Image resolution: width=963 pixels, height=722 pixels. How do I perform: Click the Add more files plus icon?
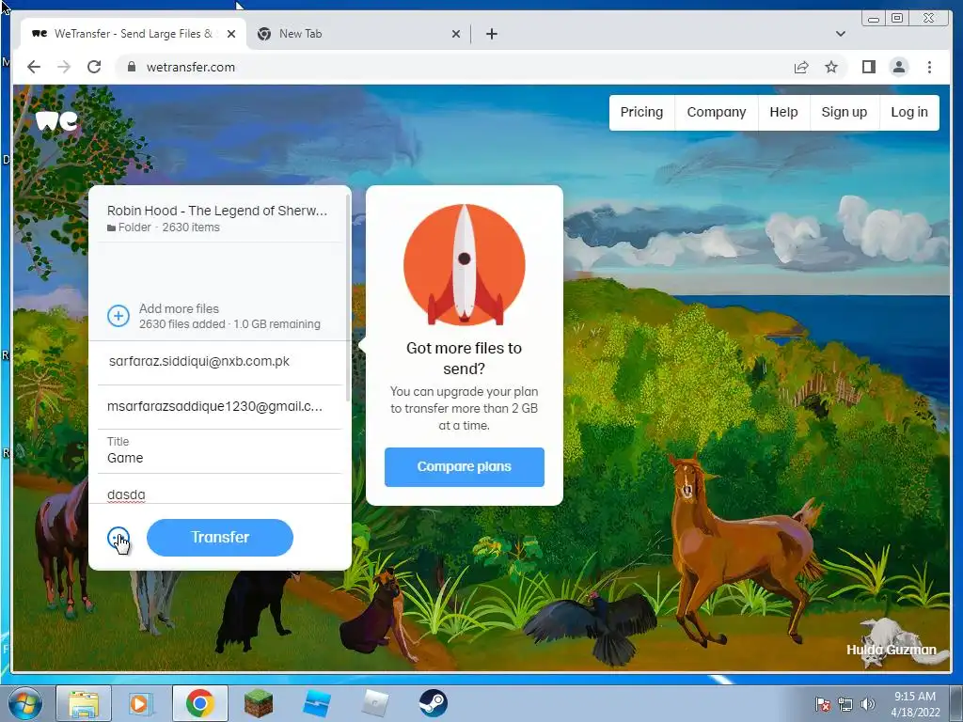pyautogui.click(x=118, y=316)
